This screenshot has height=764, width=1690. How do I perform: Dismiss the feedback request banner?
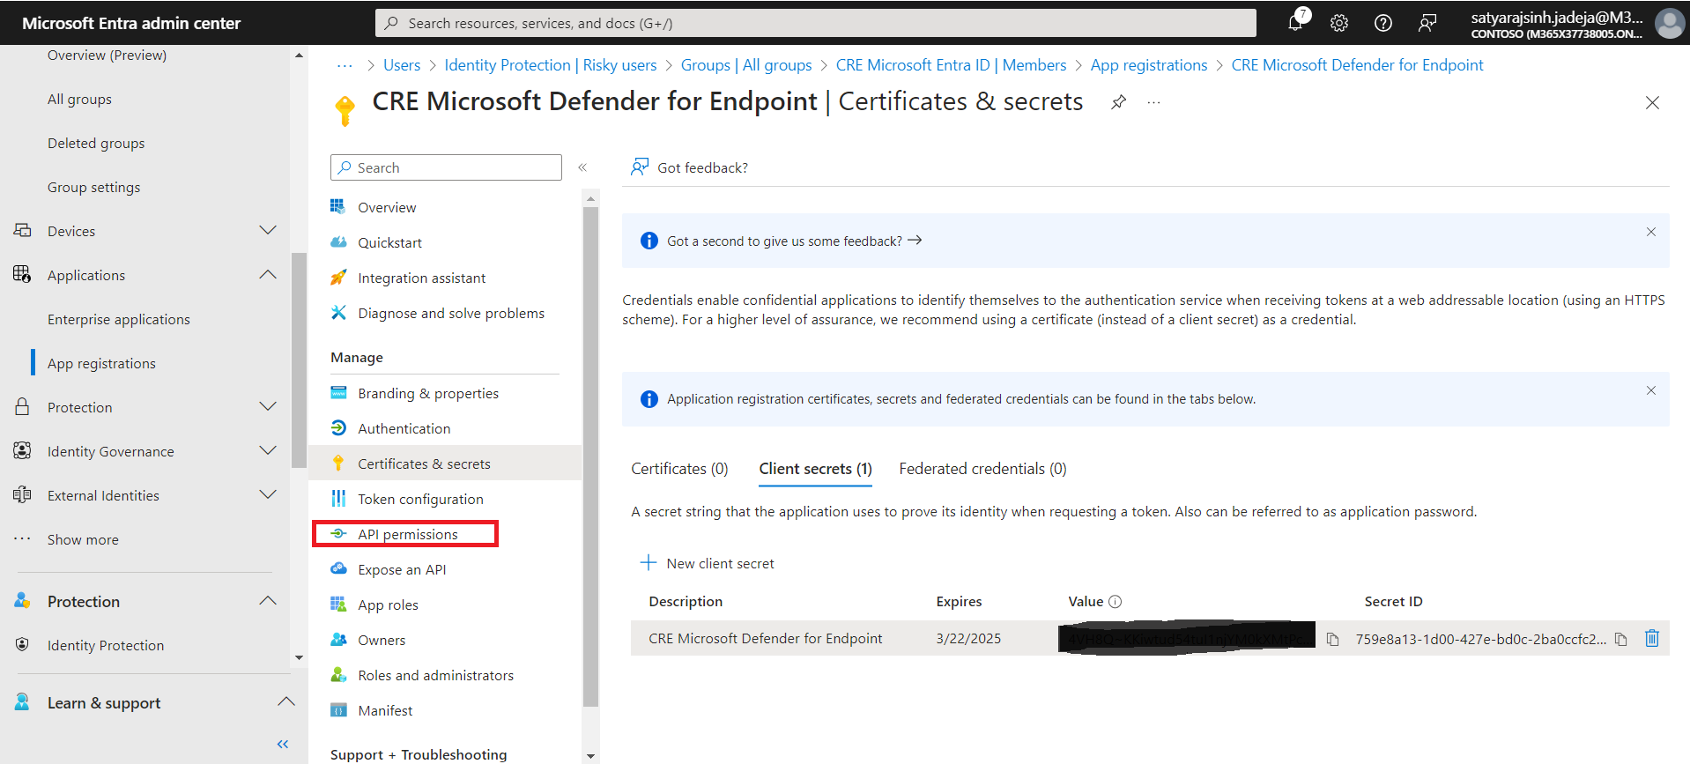1651,232
